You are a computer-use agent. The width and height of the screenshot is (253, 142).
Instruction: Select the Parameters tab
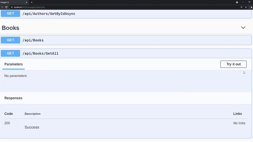[13, 64]
